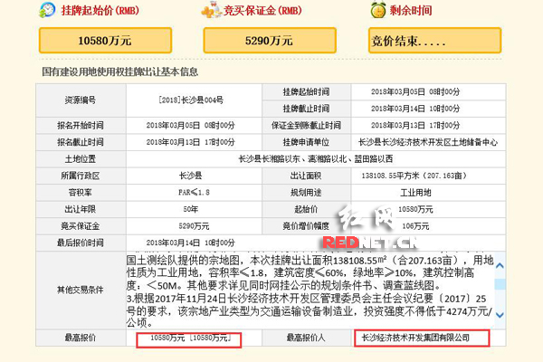Image resolution: width=543 pixels, height=362 pixels.
Task: Click the 报名截止时间 label cell
Action: (81, 142)
